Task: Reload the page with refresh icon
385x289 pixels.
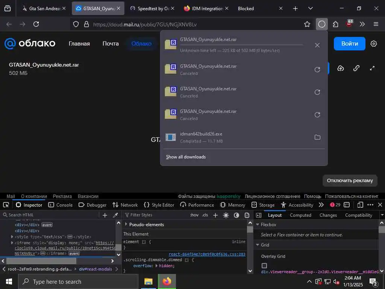Action: click(x=36, y=24)
